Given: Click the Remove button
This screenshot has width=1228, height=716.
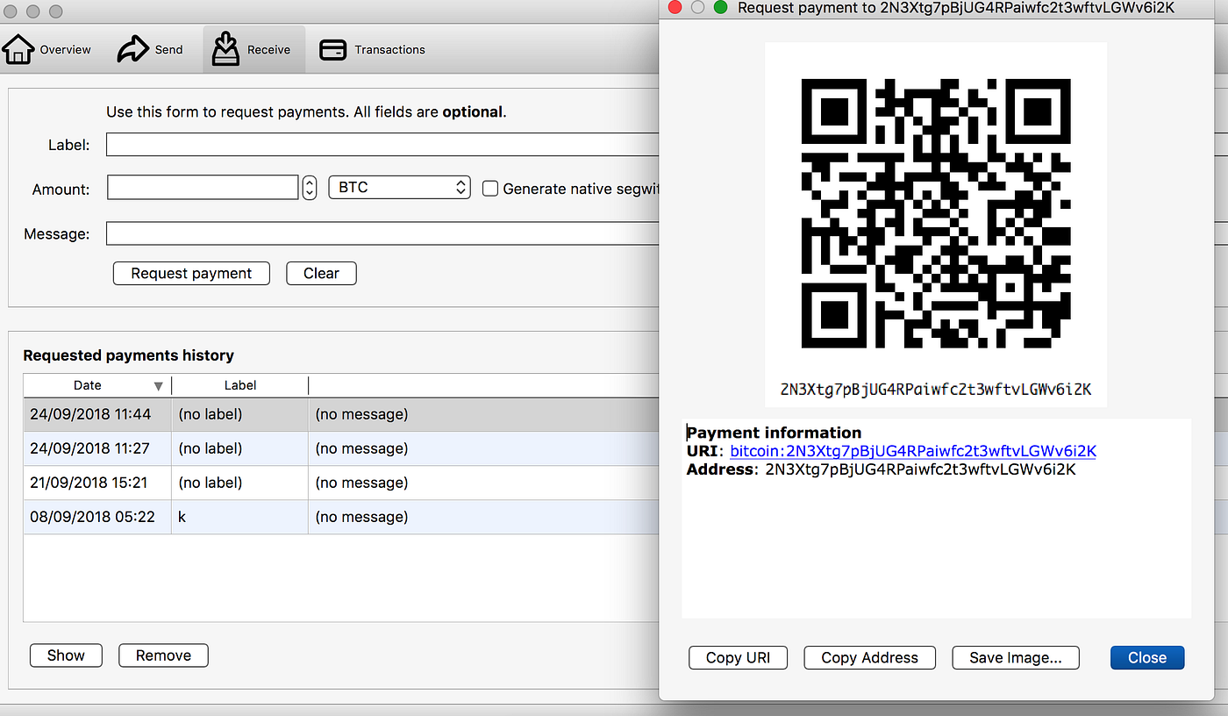Looking at the screenshot, I should pyautogui.click(x=163, y=655).
